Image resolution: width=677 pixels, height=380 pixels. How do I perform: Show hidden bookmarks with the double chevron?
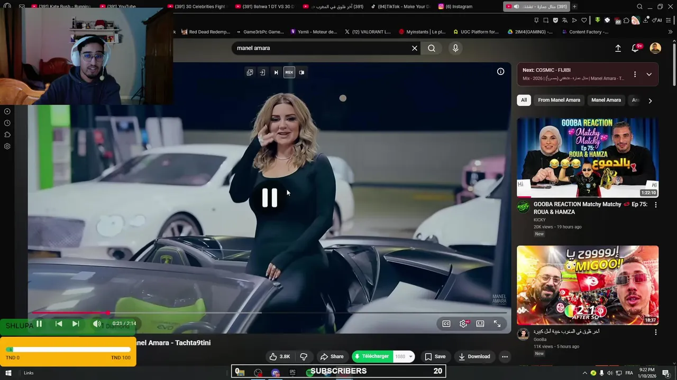point(671,32)
